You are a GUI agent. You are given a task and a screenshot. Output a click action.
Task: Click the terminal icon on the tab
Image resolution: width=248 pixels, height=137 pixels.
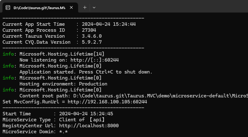[x=8, y=8]
